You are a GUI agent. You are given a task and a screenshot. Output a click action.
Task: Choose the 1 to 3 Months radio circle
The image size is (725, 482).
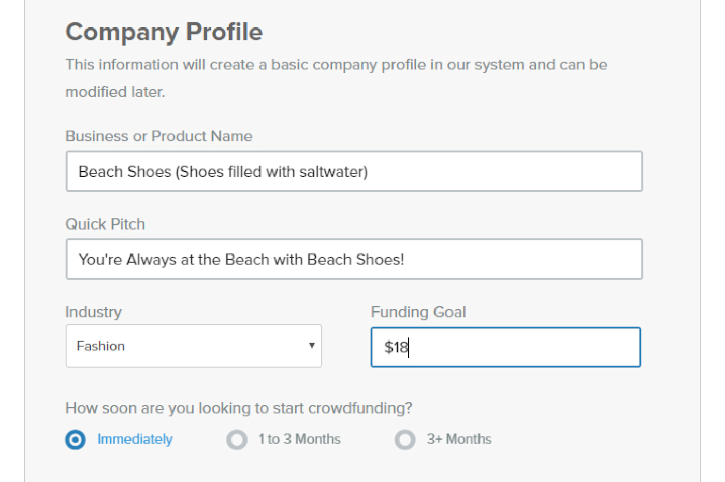point(237,440)
